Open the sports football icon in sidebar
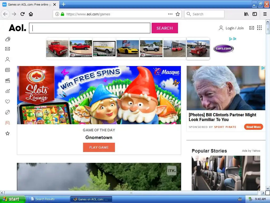Viewport: 270px width, 203px height. click(8, 112)
